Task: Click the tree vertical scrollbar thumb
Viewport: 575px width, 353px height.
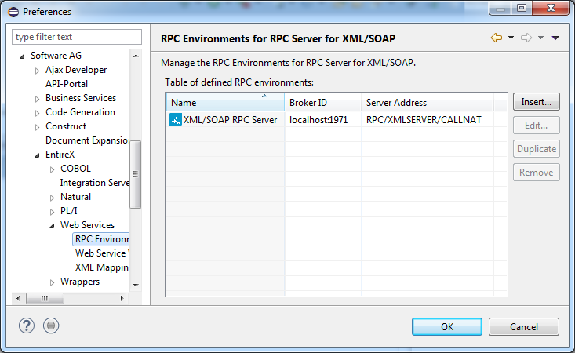Action: point(136,174)
